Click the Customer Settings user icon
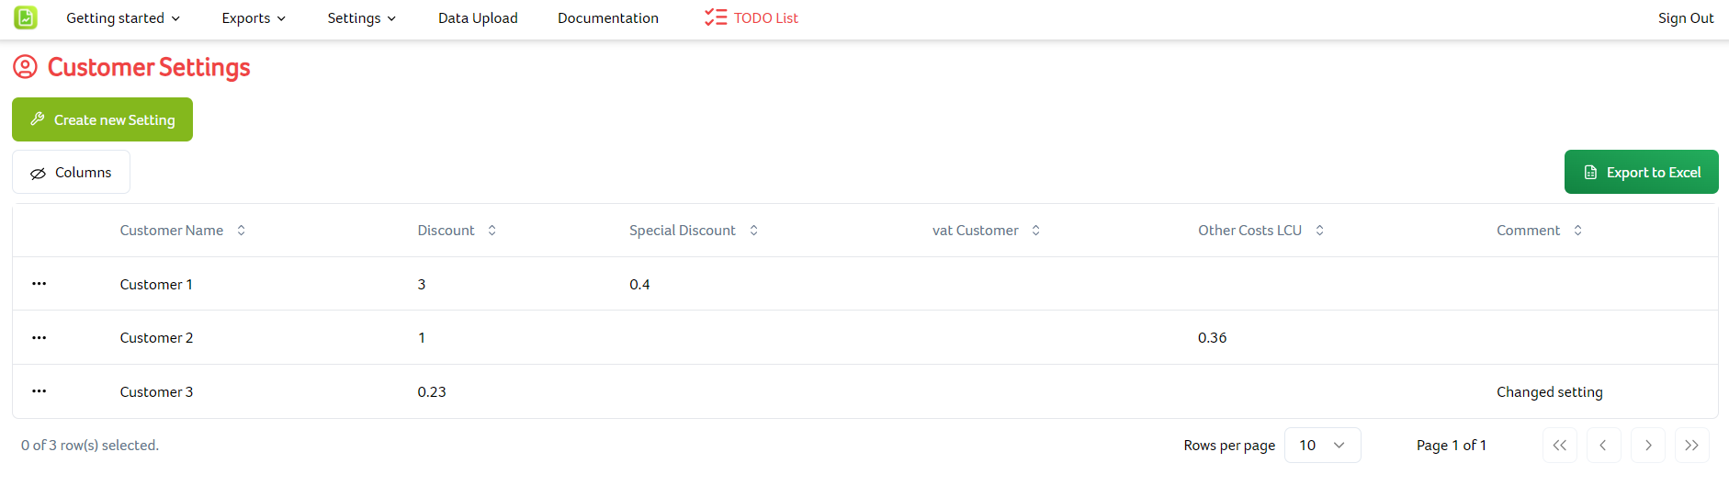Image resolution: width=1729 pixels, height=486 pixels. tap(25, 67)
